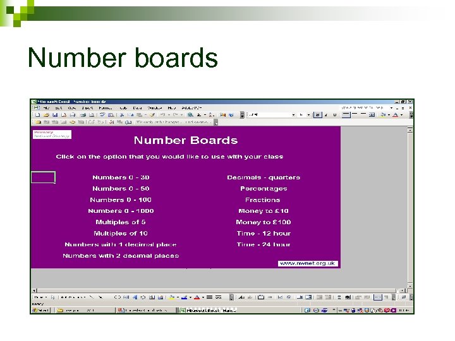Click the Line Style icon in drawing toolbar

[x=210, y=297]
